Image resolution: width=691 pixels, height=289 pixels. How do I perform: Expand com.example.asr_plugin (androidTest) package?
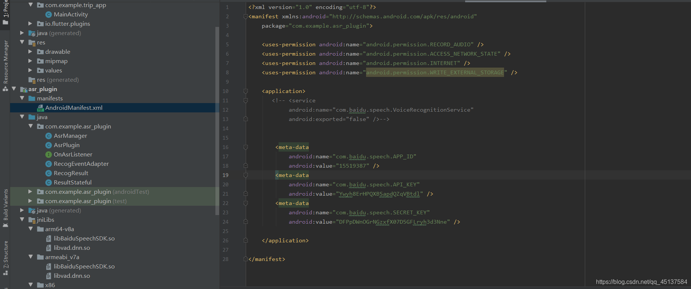31,192
